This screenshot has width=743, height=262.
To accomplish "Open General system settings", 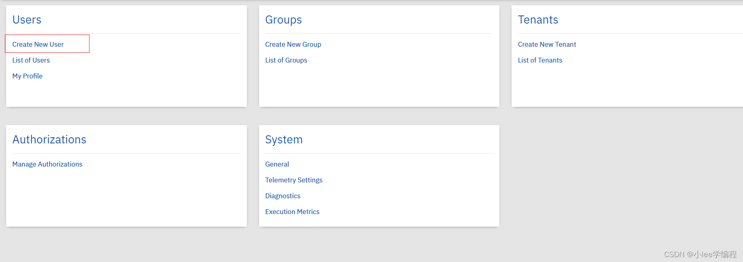I will [277, 164].
